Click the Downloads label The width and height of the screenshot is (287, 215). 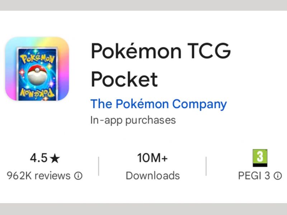153,176
